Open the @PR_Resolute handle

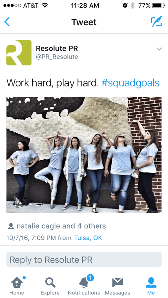point(57,57)
